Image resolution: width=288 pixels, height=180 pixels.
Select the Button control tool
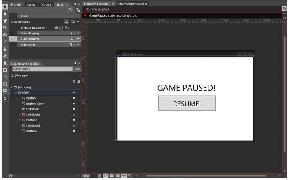point(5,91)
